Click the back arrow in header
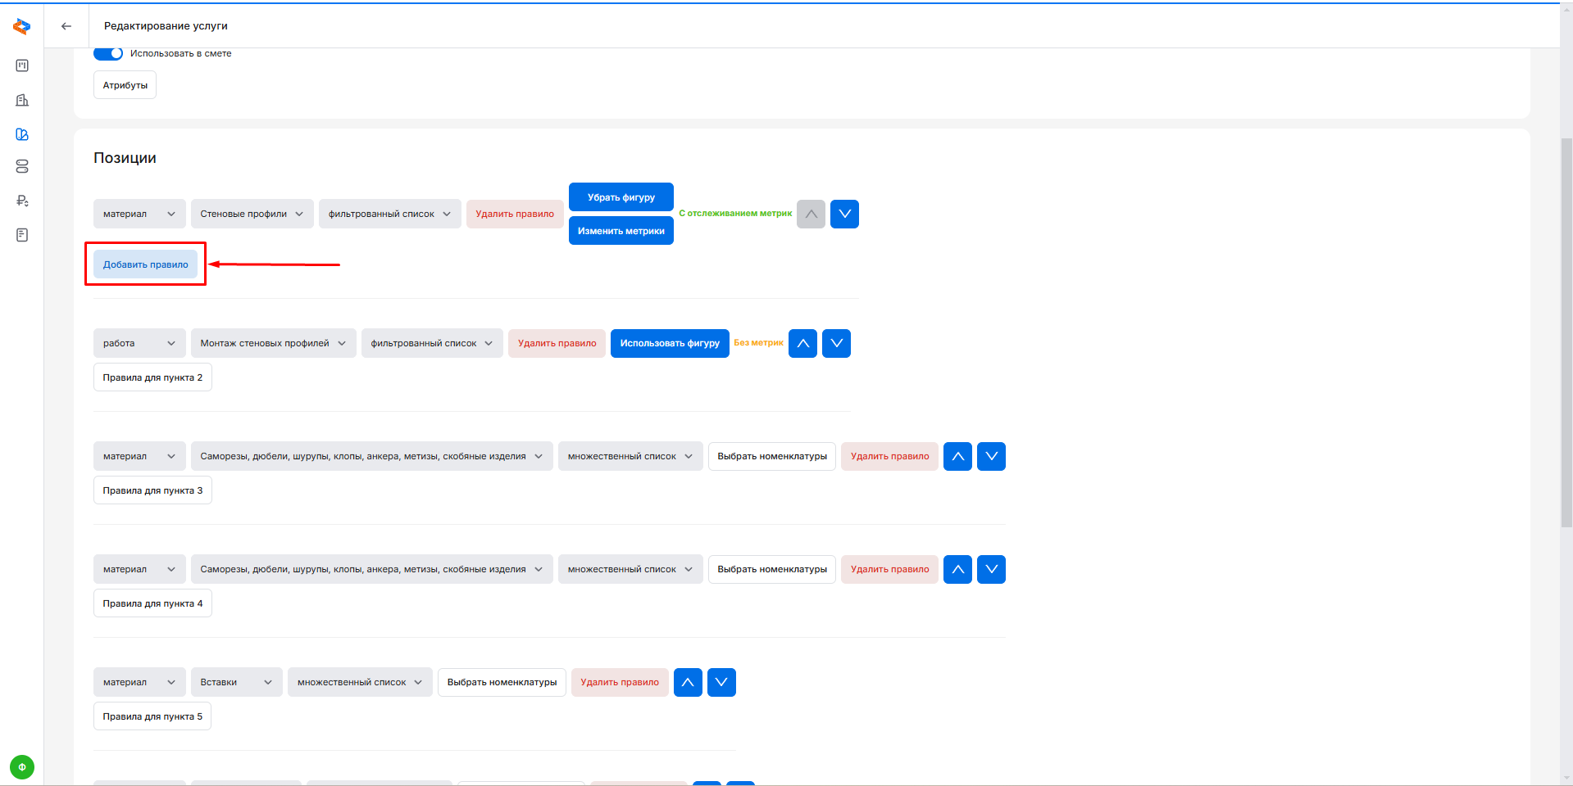1573x786 pixels. [66, 26]
